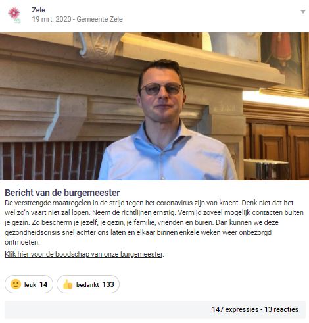This screenshot has width=309, height=323.
Task: Click the leuk count number 14
Action: [x=43, y=284]
